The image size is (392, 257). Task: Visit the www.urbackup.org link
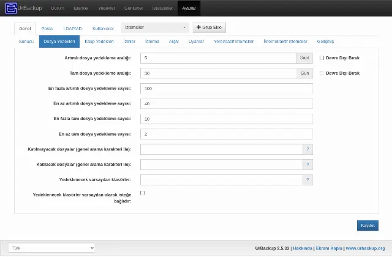tap(365, 248)
